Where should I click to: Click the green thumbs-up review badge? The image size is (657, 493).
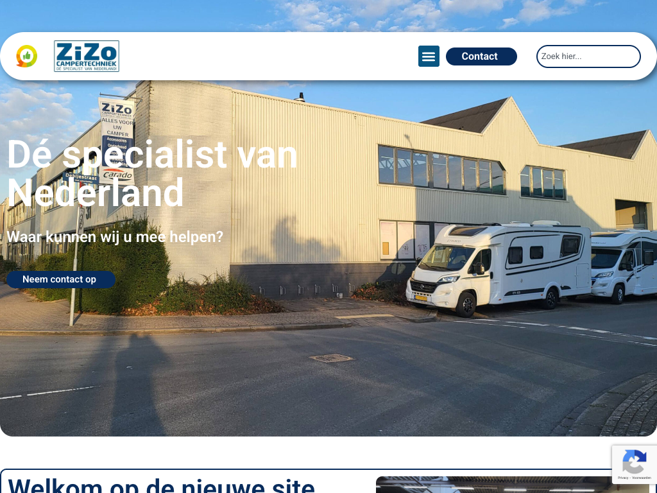coord(27,56)
